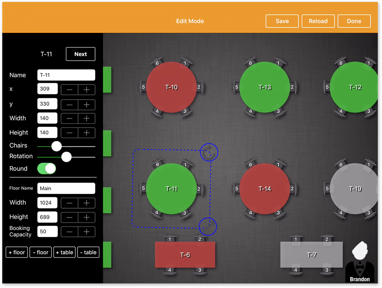The image size is (382, 288).
Task: Add a new table
Action: click(64, 252)
